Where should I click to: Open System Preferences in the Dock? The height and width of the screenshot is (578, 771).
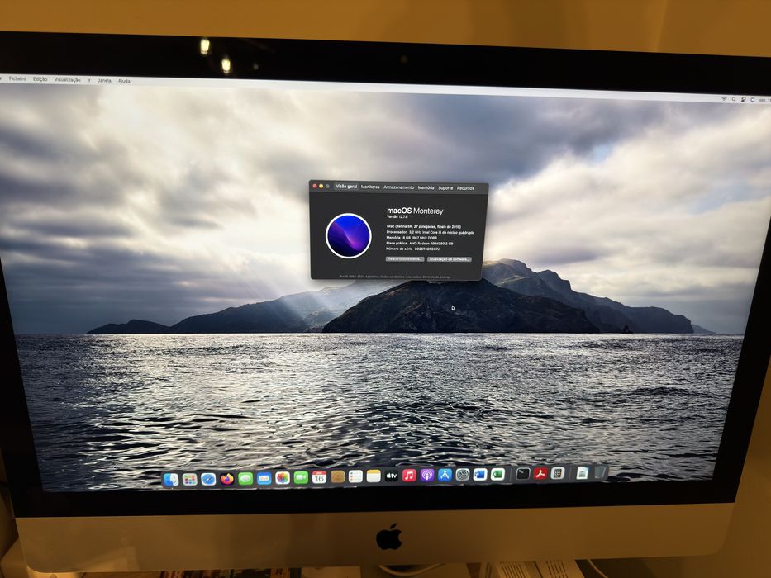pos(463,475)
